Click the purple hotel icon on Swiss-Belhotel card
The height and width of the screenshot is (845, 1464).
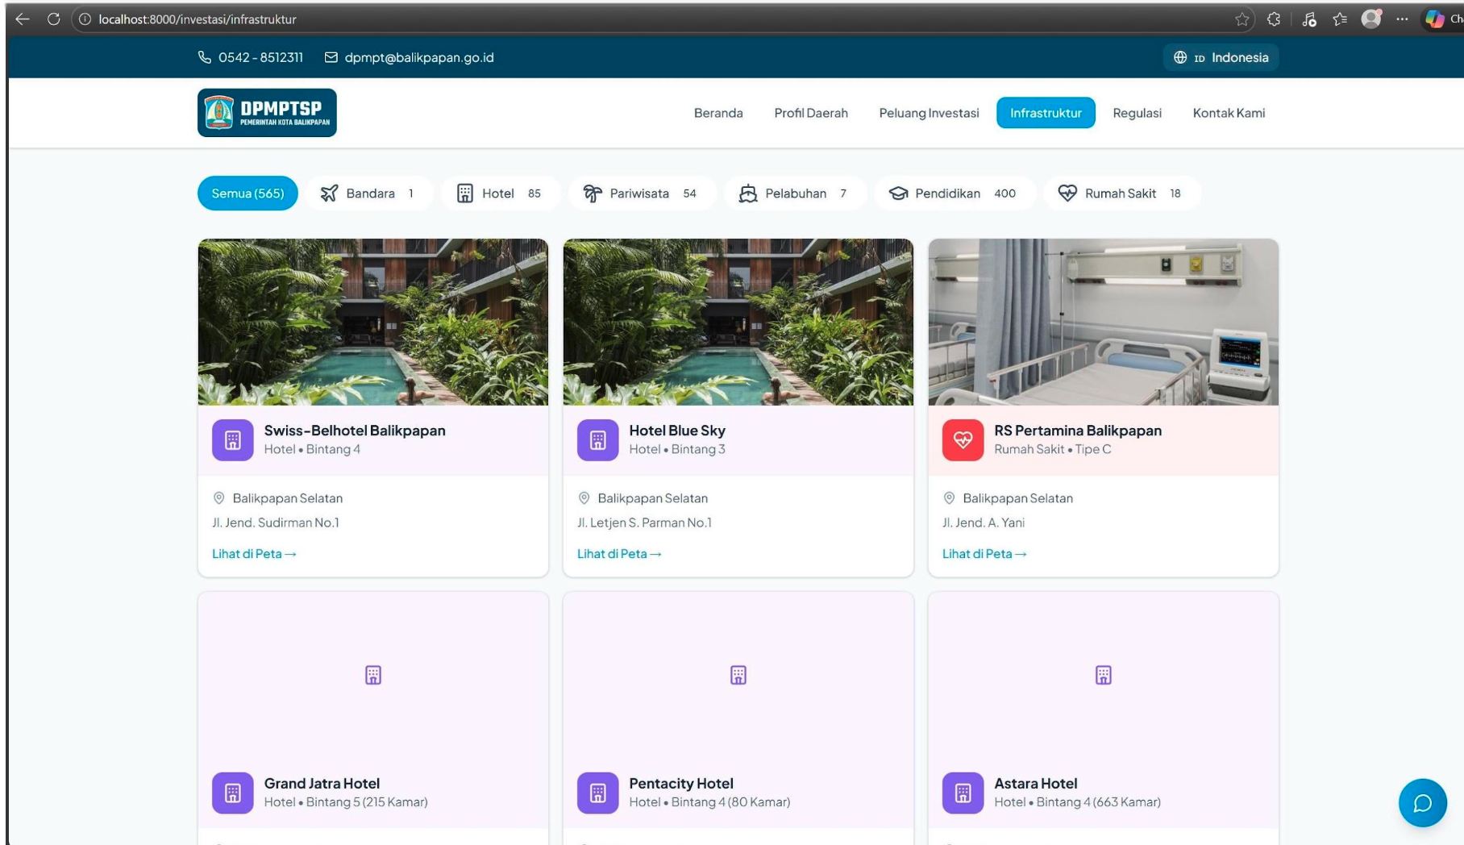[233, 440]
